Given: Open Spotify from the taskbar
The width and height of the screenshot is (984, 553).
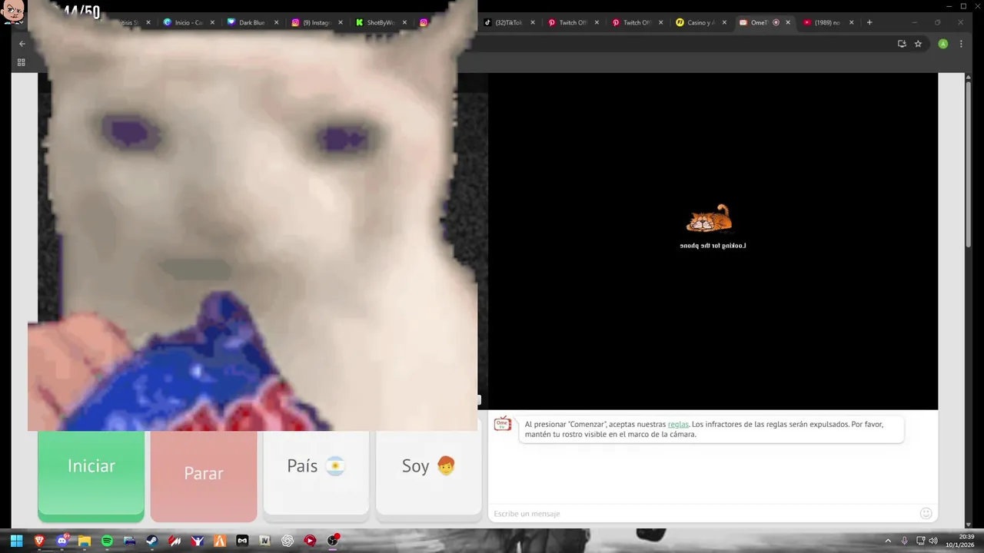Looking at the screenshot, I should coord(107,541).
